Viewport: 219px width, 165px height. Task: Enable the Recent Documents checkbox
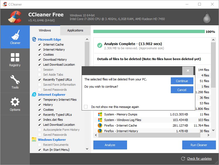[40, 145]
